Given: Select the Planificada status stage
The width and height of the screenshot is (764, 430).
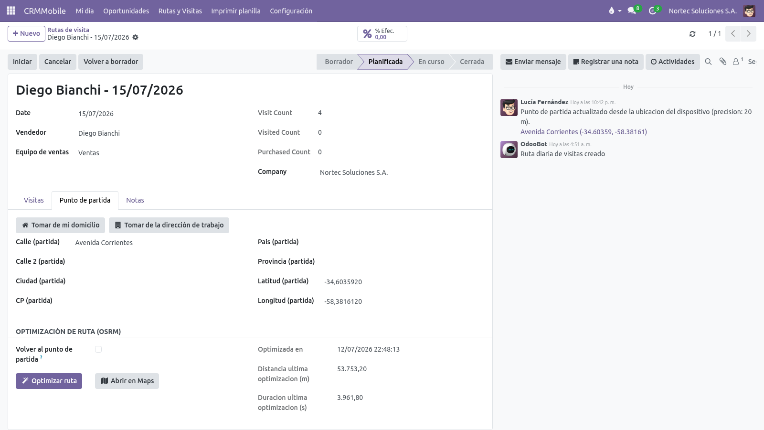Looking at the screenshot, I should 385,62.
